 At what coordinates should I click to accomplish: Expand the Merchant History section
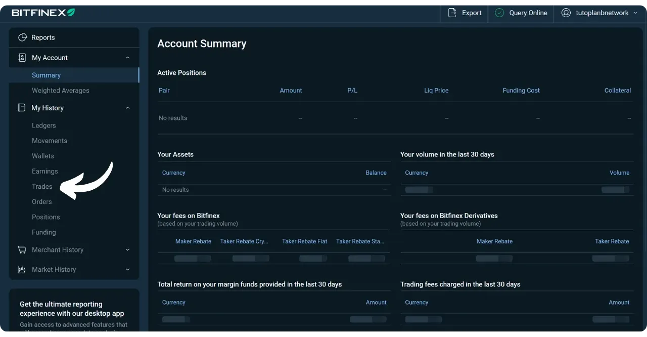coord(127,249)
